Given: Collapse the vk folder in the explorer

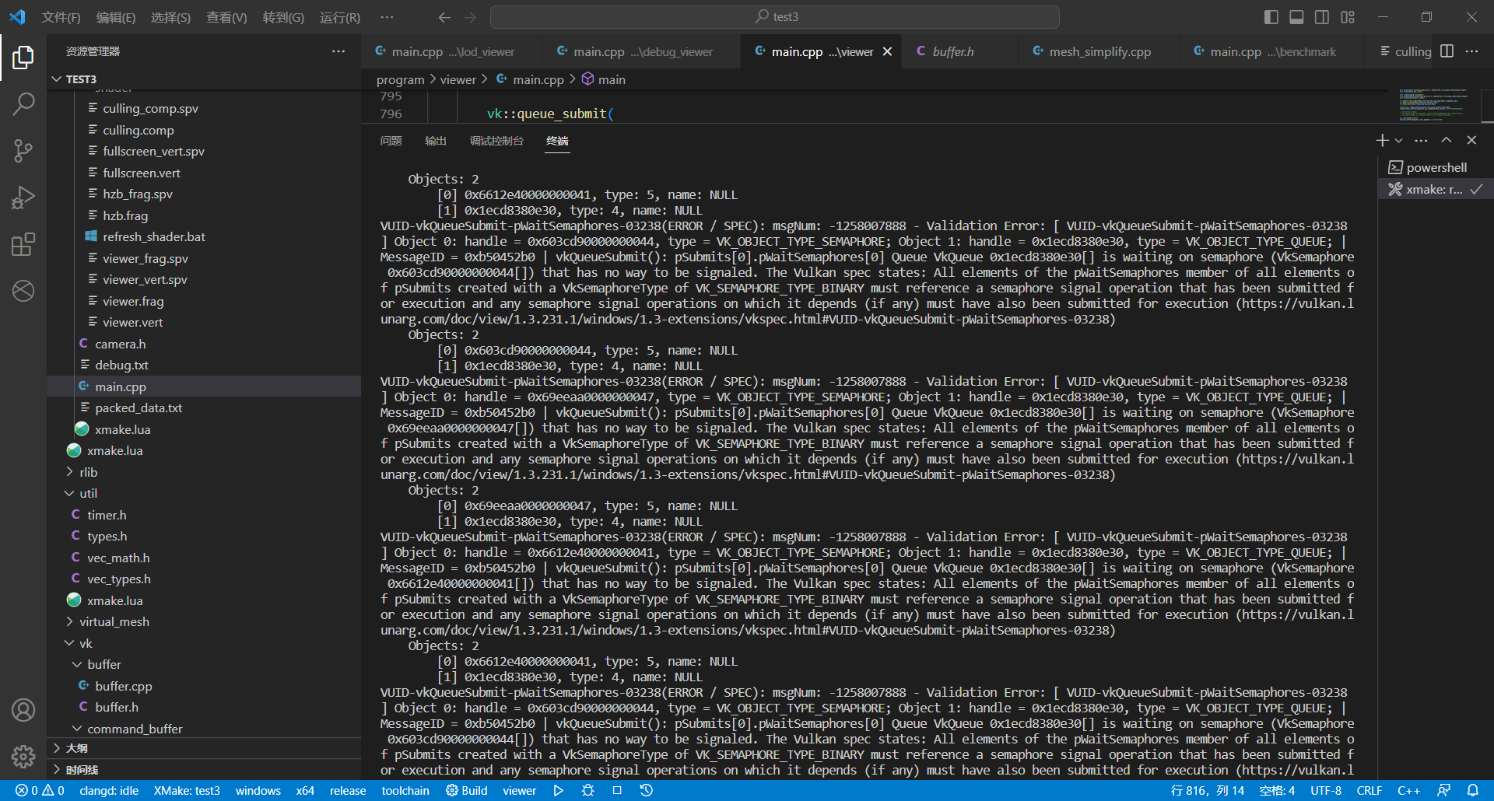Looking at the screenshot, I should [69, 642].
